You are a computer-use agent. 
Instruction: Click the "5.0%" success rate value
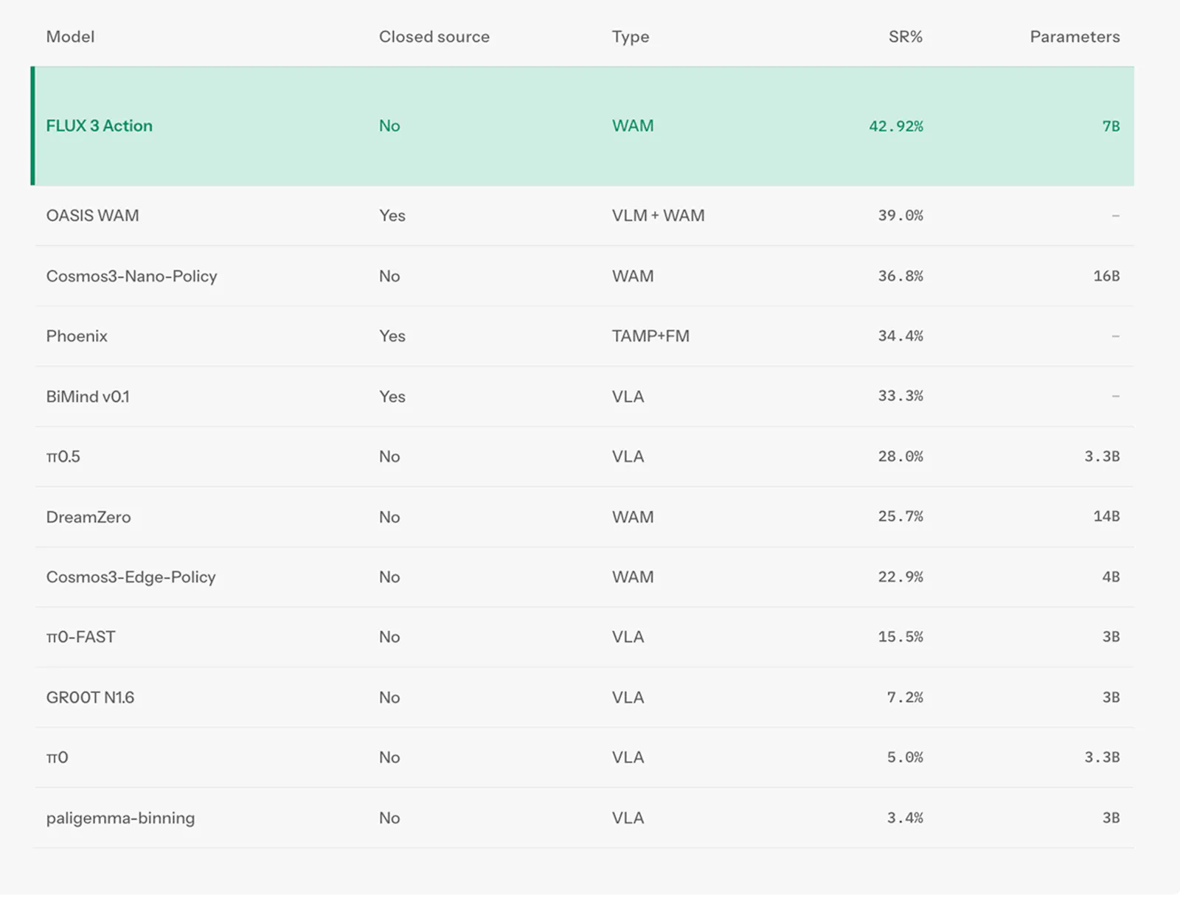click(905, 758)
